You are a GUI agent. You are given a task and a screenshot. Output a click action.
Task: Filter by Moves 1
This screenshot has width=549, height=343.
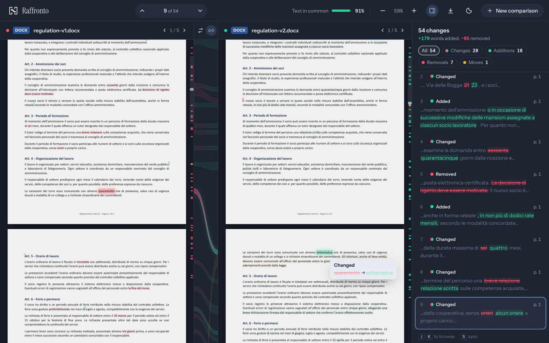pos(476,62)
